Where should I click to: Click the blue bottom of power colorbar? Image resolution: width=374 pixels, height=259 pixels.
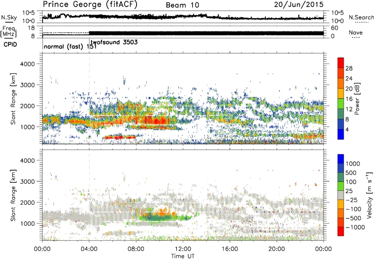pos(341,135)
